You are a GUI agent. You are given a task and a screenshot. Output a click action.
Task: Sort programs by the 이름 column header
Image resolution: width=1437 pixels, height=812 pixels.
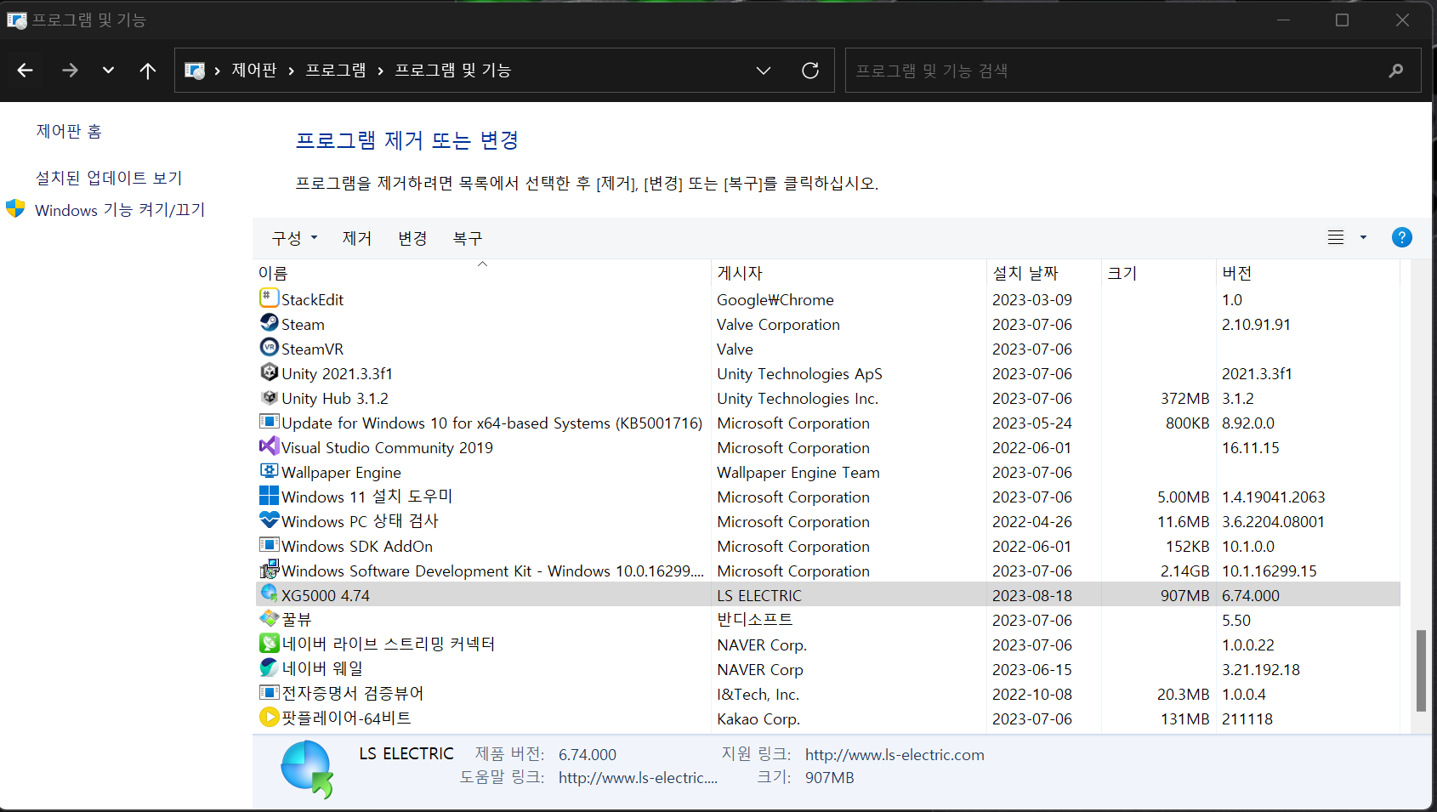[273, 272]
